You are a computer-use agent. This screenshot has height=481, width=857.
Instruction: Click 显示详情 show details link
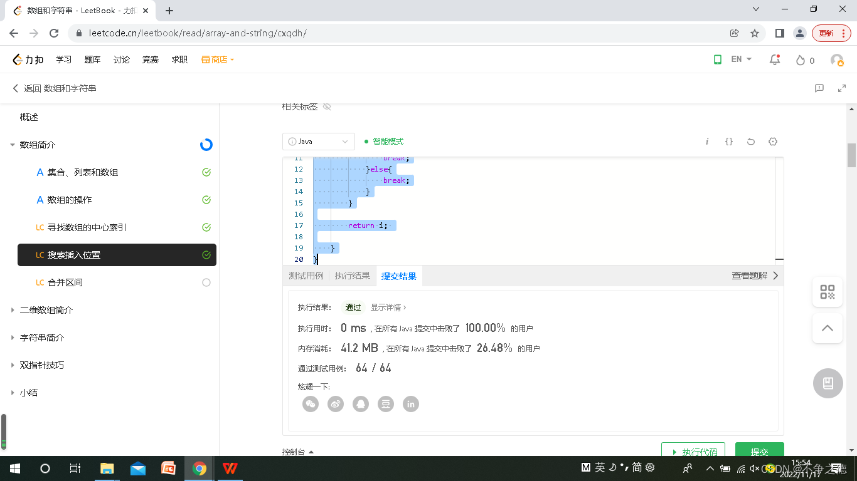pos(388,308)
